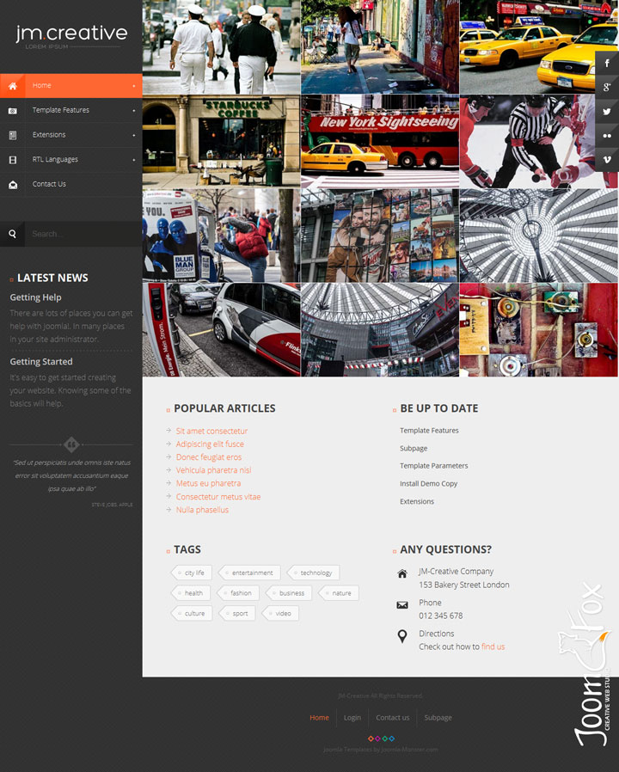Image resolution: width=619 pixels, height=772 pixels.
Task: Click the map pin icon by Directions
Action: 402,636
